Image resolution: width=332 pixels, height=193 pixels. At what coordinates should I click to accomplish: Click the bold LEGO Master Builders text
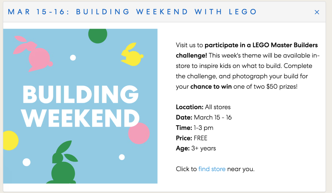279,45
